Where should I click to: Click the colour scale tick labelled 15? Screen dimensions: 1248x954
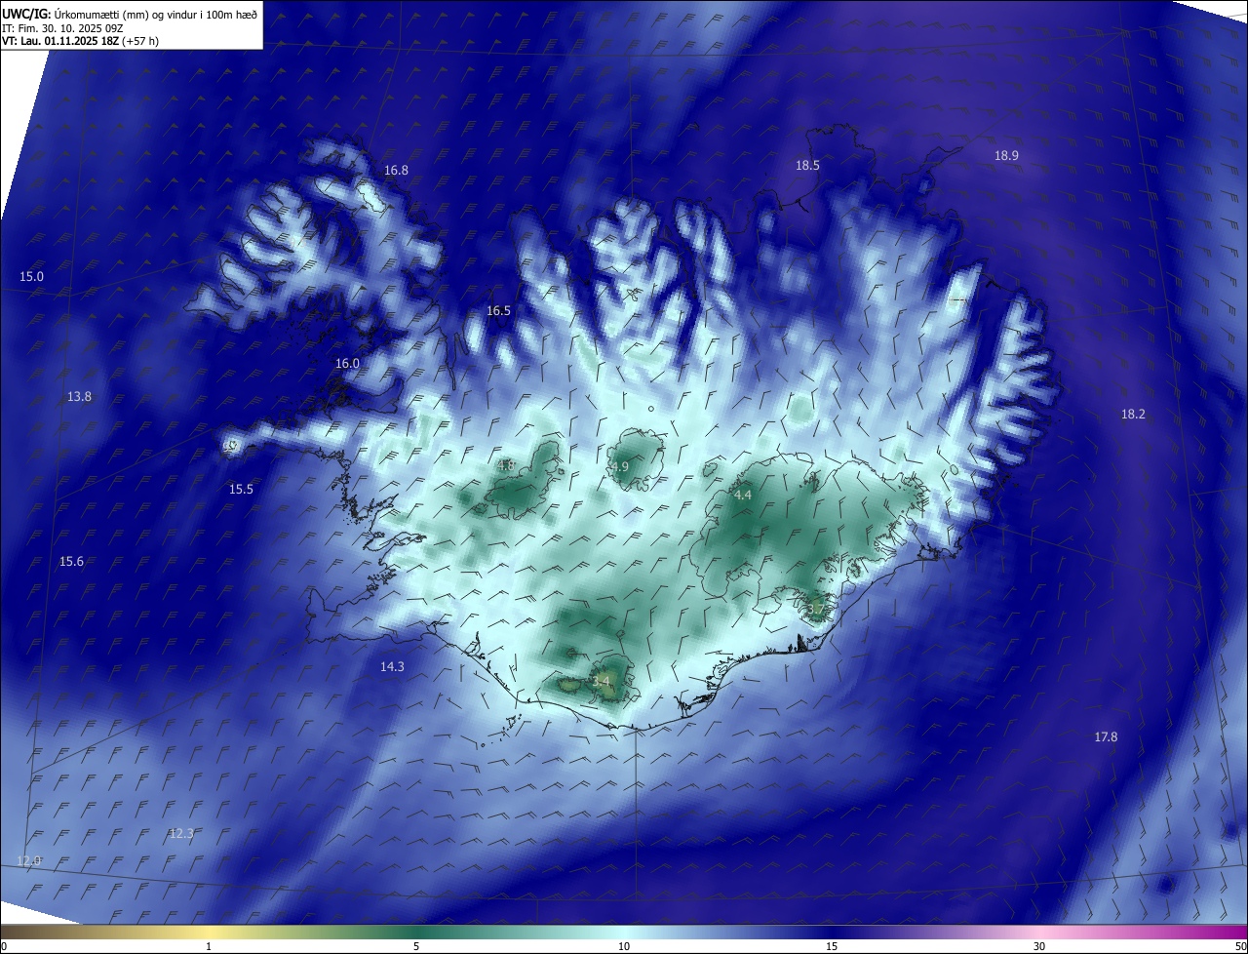tap(832, 946)
